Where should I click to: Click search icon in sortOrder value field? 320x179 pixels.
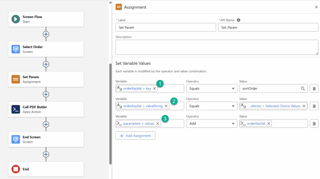coord(303,89)
